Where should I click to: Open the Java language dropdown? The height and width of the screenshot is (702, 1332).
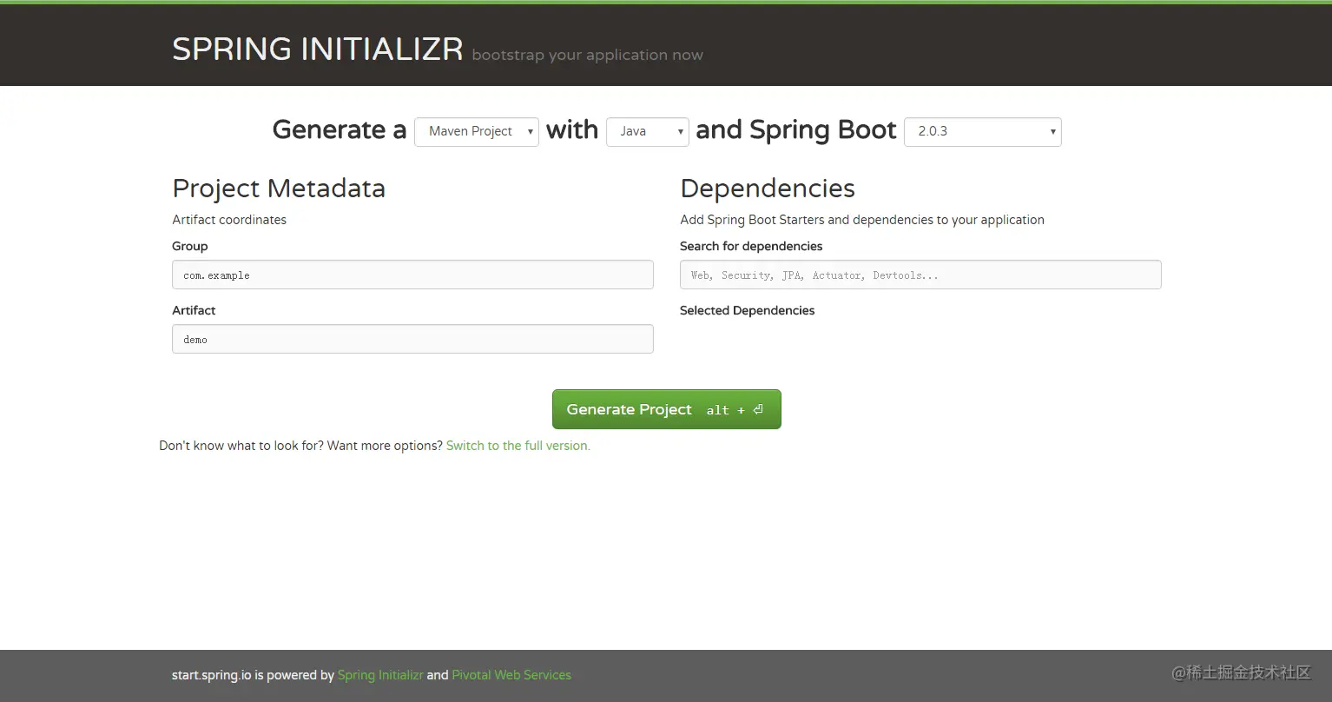[648, 131]
